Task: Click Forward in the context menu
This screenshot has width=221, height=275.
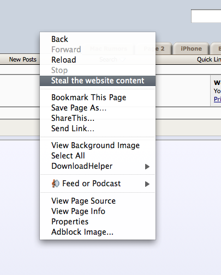Action: (x=98, y=50)
